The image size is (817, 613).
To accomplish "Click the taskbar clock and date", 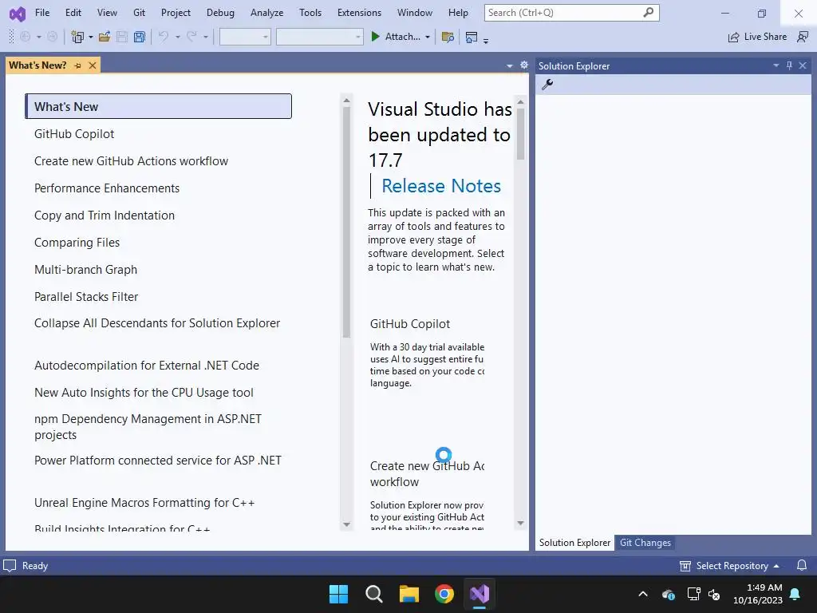I will (x=758, y=594).
